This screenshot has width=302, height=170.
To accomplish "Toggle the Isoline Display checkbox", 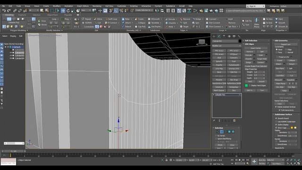I will [x=276, y=125].
